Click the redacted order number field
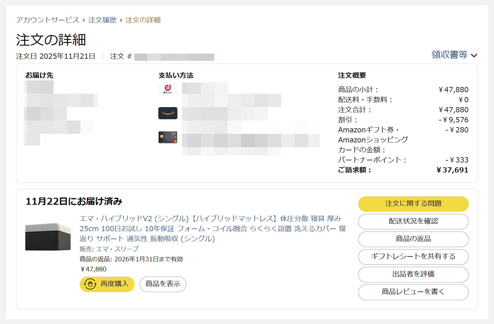The width and height of the screenshot is (494, 324). (174, 57)
